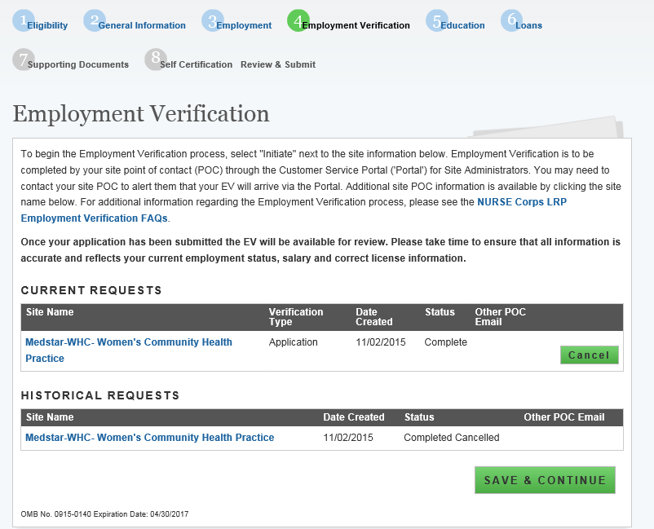Click the 'Application' verification type cell
Viewport: 654px width, 529px height.
tap(294, 342)
